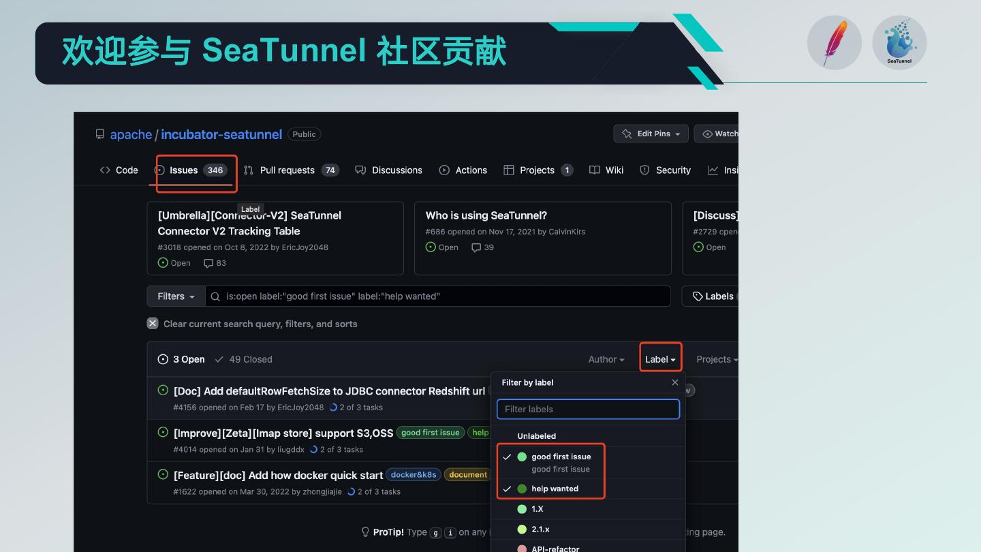Click the Code tab's angle brackets icon
Viewport: 981px width, 552px height.
click(x=105, y=170)
